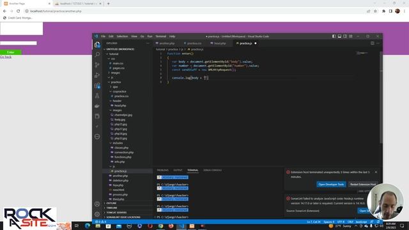Viewport: 409px width, 230px height.
Task: Open the Testing flask icon view
Action: click(97, 96)
